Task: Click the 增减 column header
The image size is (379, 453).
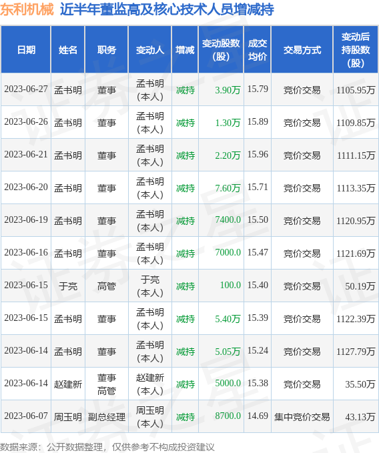Action: [185, 50]
